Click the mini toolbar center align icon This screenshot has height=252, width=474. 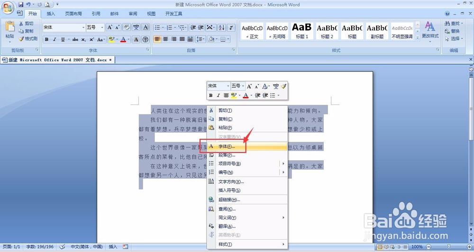(x=226, y=95)
